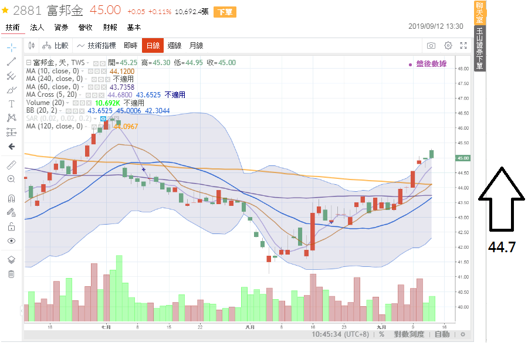Open the 財報 tab
Image resolution: width=528 pixels, height=349 pixels.
coord(110,27)
